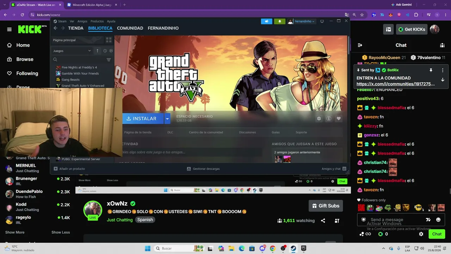Open the Kick hamburger menu
Image resolution: width=451 pixels, height=254 pixels.
tap(10, 29)
